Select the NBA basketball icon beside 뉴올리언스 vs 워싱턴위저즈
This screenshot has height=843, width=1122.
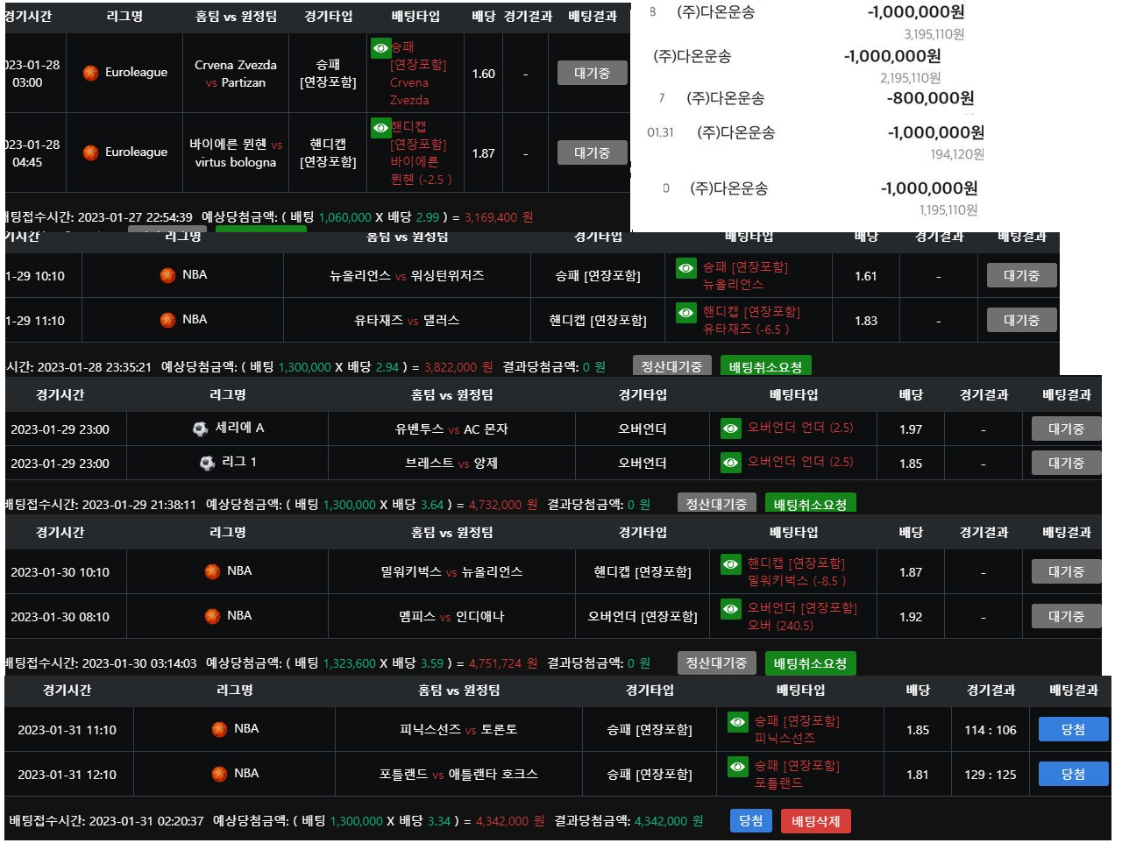[x=167, y=275]
